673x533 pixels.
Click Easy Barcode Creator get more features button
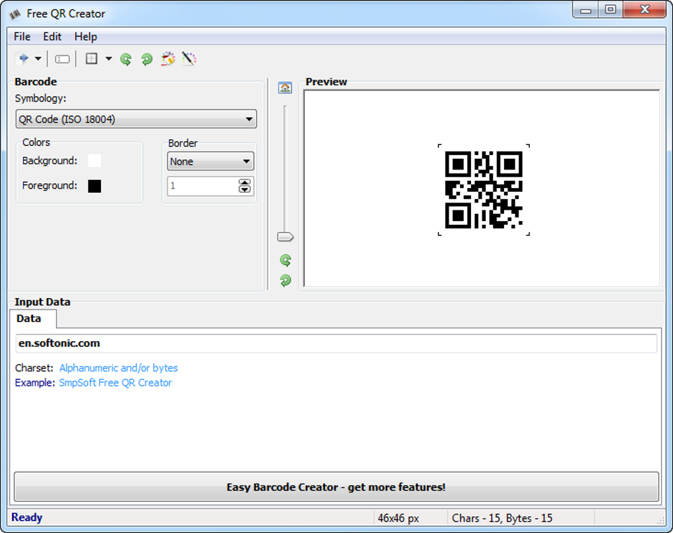tap(336, 487)
